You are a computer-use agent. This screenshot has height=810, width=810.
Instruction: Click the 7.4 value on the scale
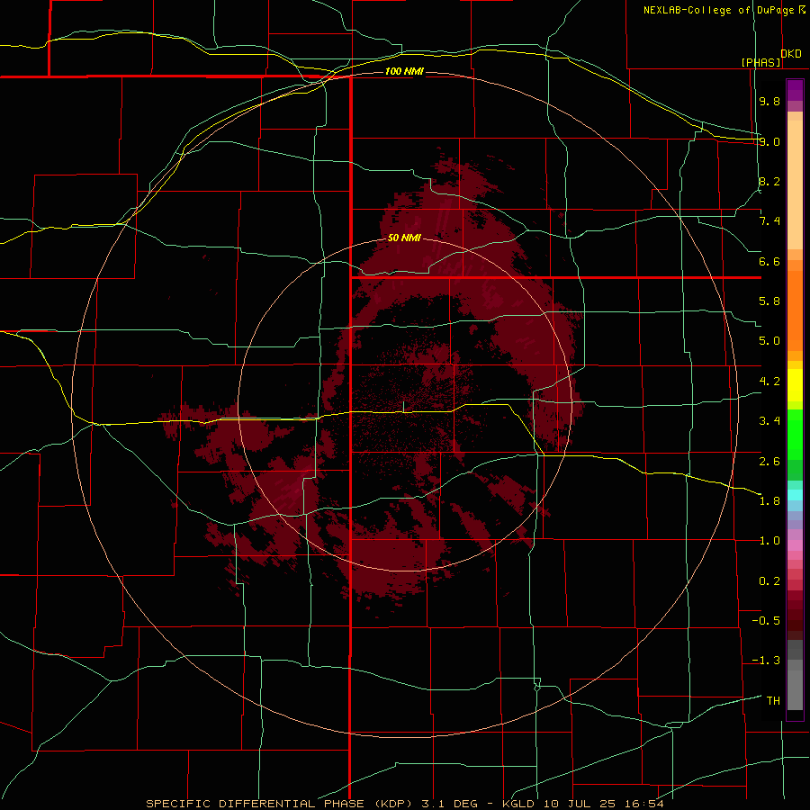pos(769,221)
